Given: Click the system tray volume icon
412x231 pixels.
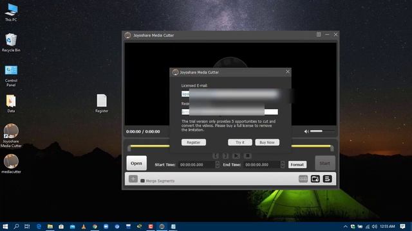Looking at the screenshot, I should (x=375, y=227).
